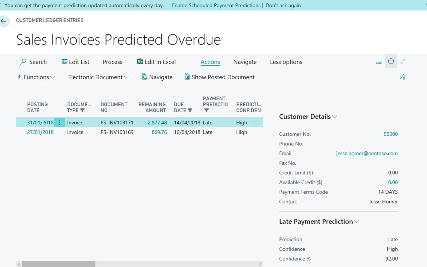The height and width of the screenshot is (267, 427).
Task: Click remaining amount 809.76
Action: coord(159,132)
